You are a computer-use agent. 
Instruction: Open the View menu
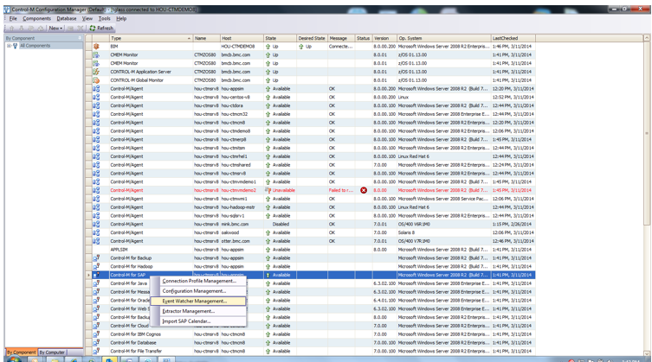[87, 19]
